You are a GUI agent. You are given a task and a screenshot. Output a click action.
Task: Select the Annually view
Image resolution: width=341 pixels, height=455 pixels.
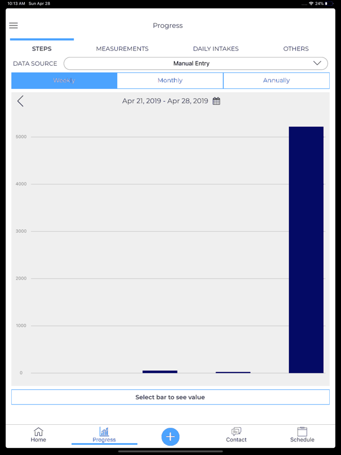point(276,81)
